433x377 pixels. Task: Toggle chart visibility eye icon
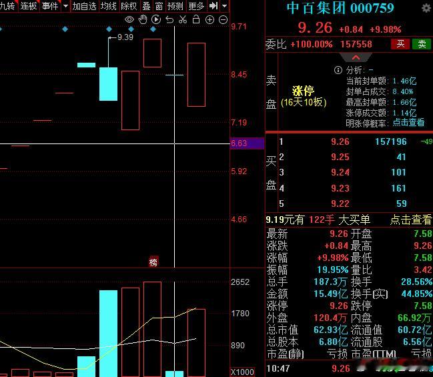(x=129, y=19)
